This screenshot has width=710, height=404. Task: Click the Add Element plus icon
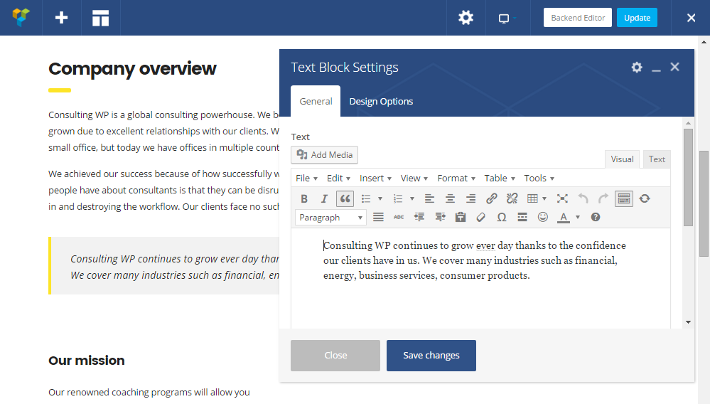(62, 18)
